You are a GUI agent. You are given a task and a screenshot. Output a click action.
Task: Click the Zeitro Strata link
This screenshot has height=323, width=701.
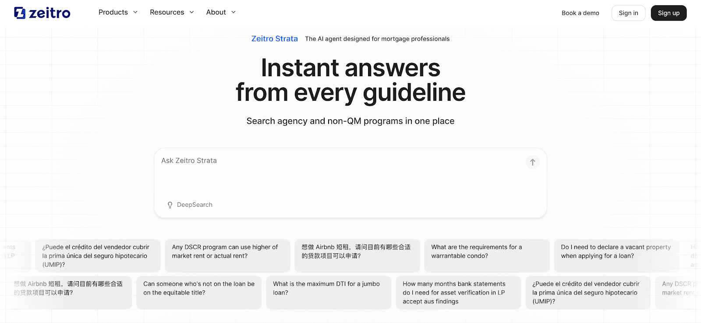click(x=275, y=39)
